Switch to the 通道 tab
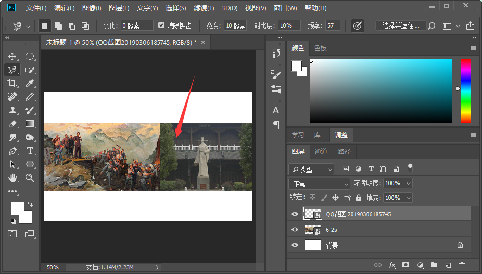482x274 pixels. pos(321,151)
